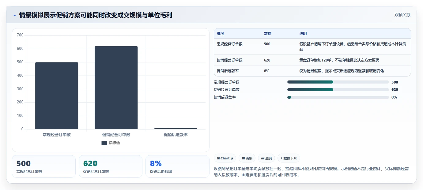Click the main title 情景模拟展示促销方案
The height and width of the screenshot is (190, 423).
click(96, 15)
